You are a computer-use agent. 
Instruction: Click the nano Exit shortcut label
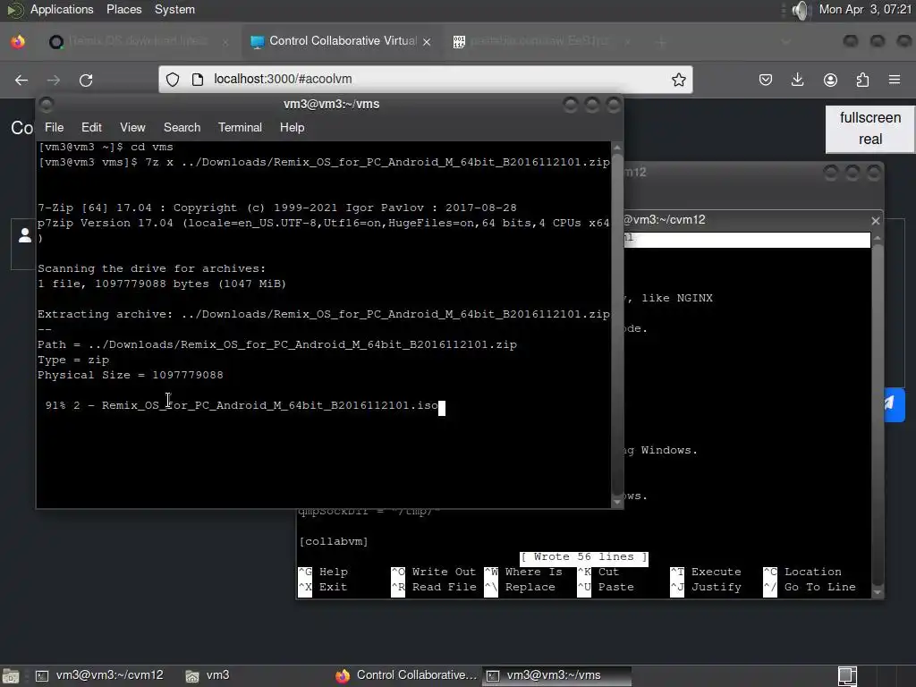333,587
